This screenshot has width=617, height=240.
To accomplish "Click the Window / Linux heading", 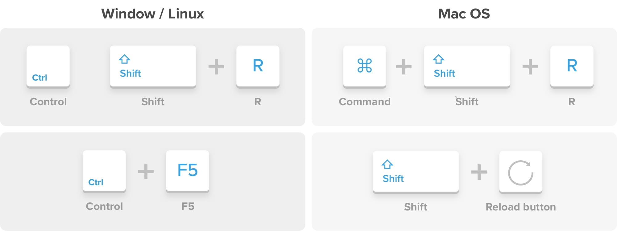I will [x=152, y=14].
